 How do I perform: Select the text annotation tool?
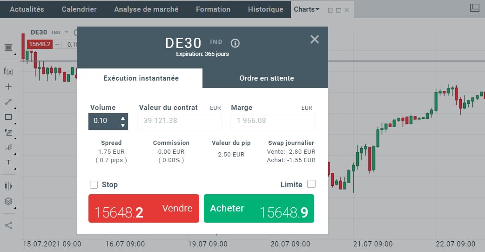tap(8, 162)
